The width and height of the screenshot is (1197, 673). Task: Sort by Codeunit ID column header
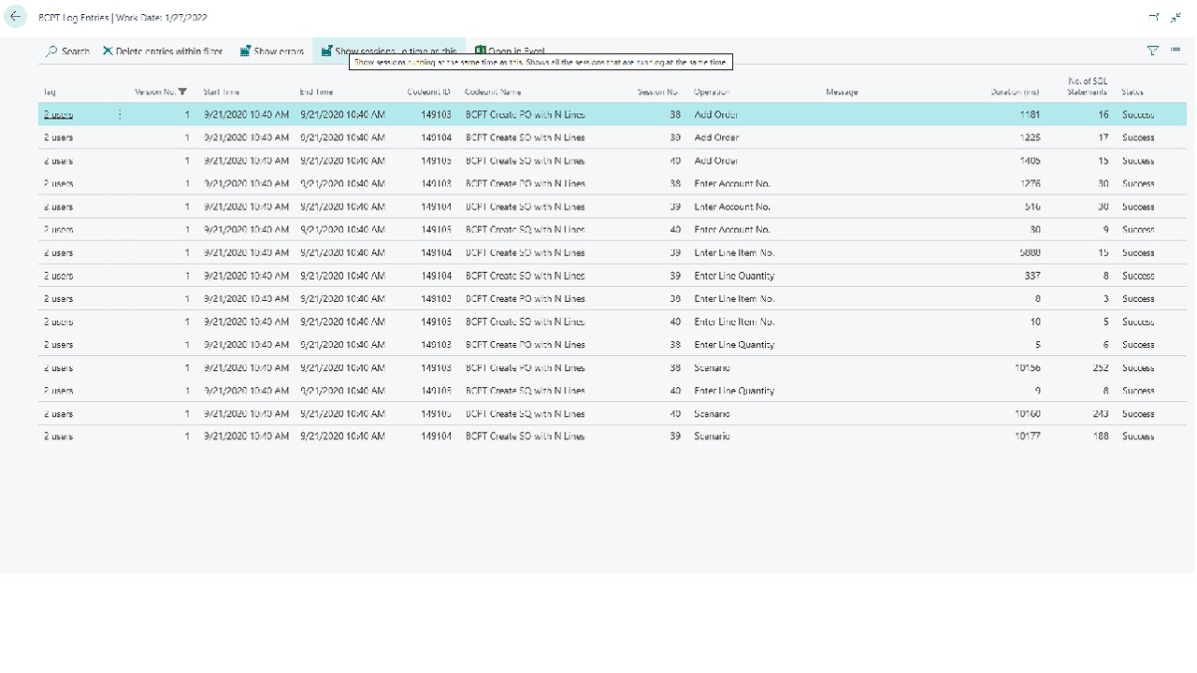tap(429, 92)
